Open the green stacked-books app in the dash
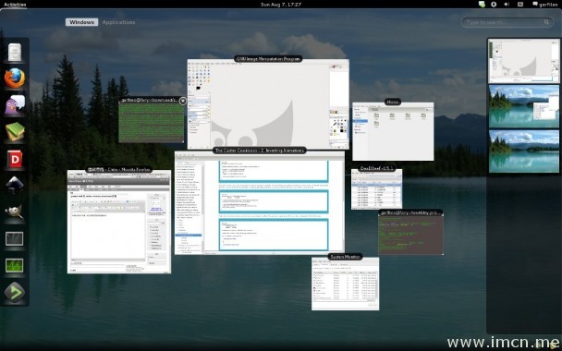 pos(15,132)
